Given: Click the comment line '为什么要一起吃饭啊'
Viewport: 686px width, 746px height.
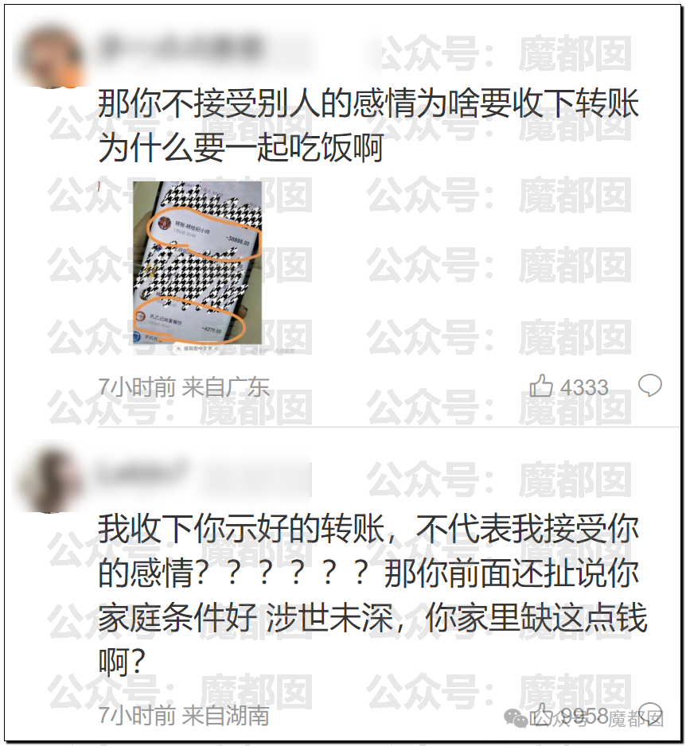Looking at the screenshot, I should click(240, 147).
